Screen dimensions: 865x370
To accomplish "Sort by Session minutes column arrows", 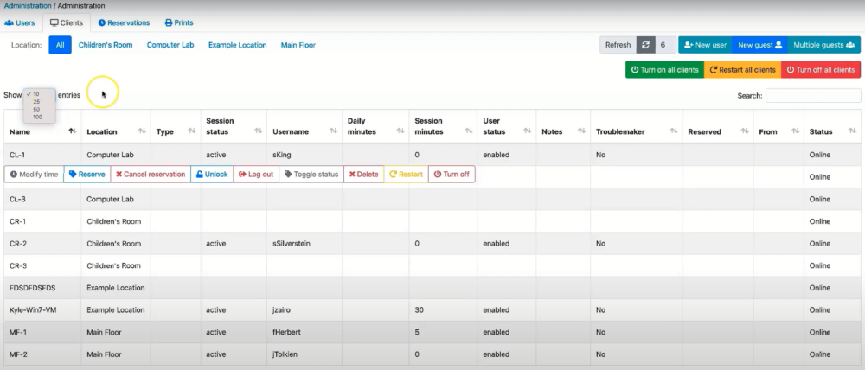I will click(468, 131).
